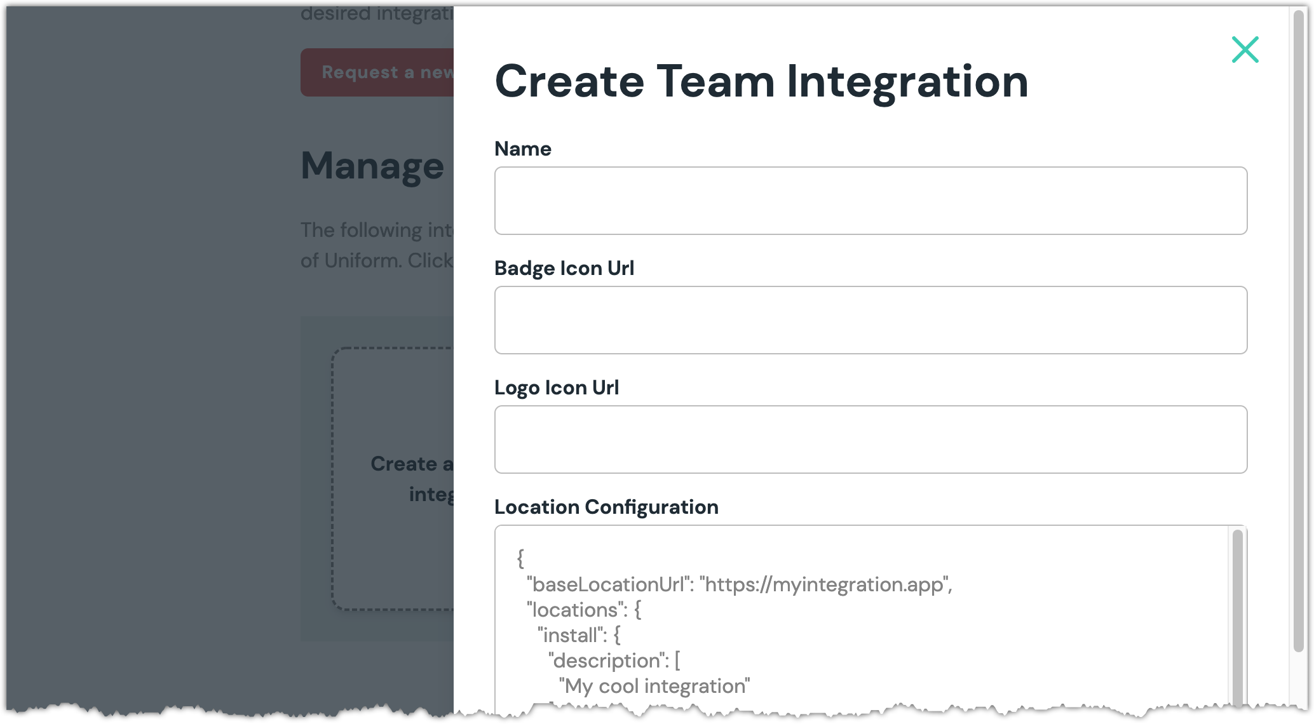This screenshot has height=724, width=1314.
Task: Click the Name field label
Action: 522,149
